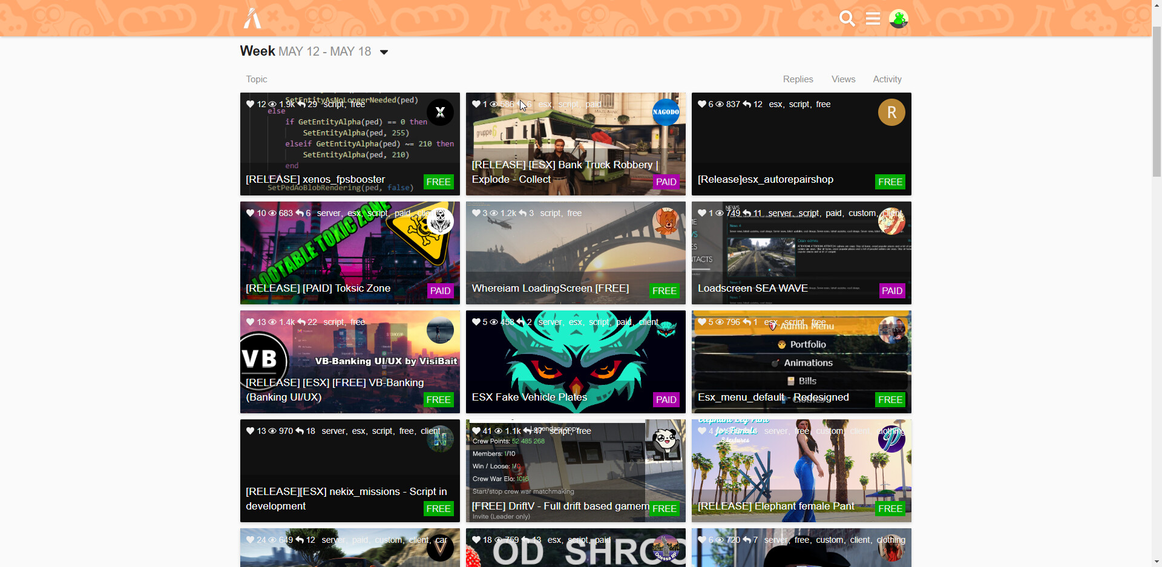Screen dimensions: 1162x567
Task: Click the 'client' tag on nekix_missions card
Action: [430, 431]
